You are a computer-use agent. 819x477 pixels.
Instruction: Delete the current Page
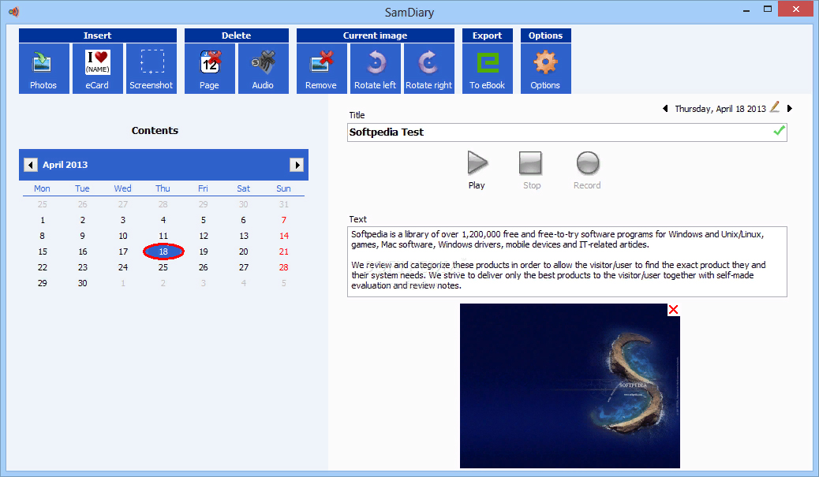(x=209, y=69)
